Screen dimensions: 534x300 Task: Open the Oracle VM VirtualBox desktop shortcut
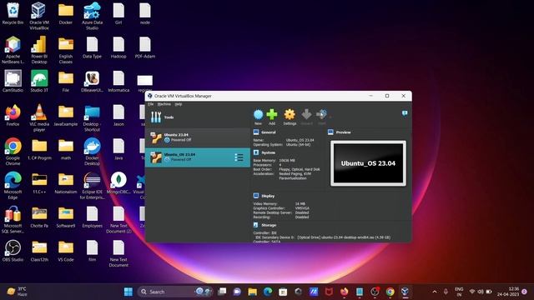tap(39, 16)
